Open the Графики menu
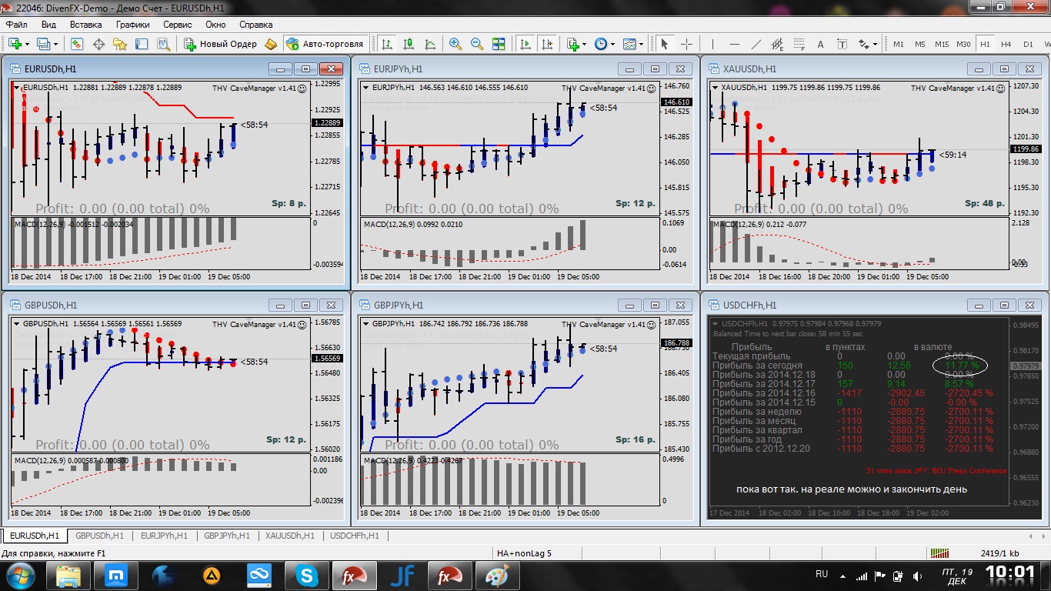1051x591 pixels. 132,24
